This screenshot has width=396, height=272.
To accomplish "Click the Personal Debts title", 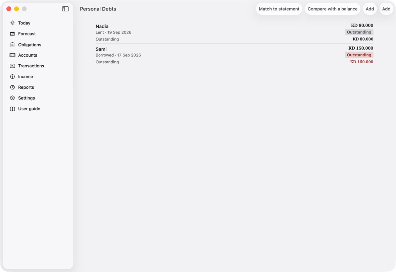I will 98,9.
